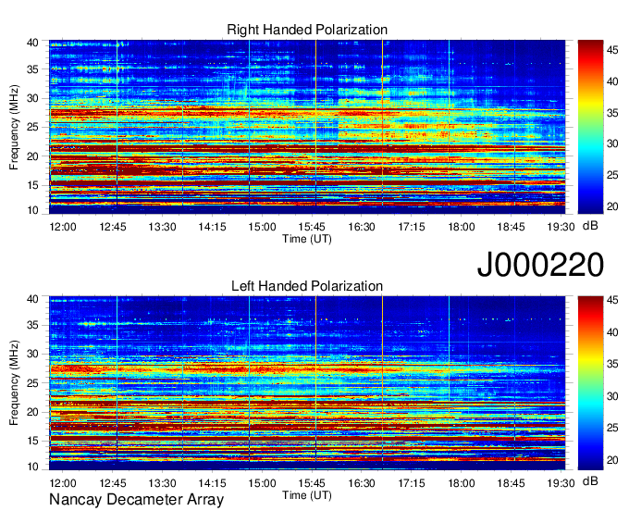The height and width of the screenshot is (511, 629).
Task: Click 13:30 time tick of Right Handed plot
Action: coord(163,227)
